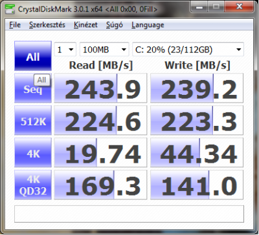Start the 4K QD32 benchmark test
Viewport: 259px width, 235px height.
(33, 185)
